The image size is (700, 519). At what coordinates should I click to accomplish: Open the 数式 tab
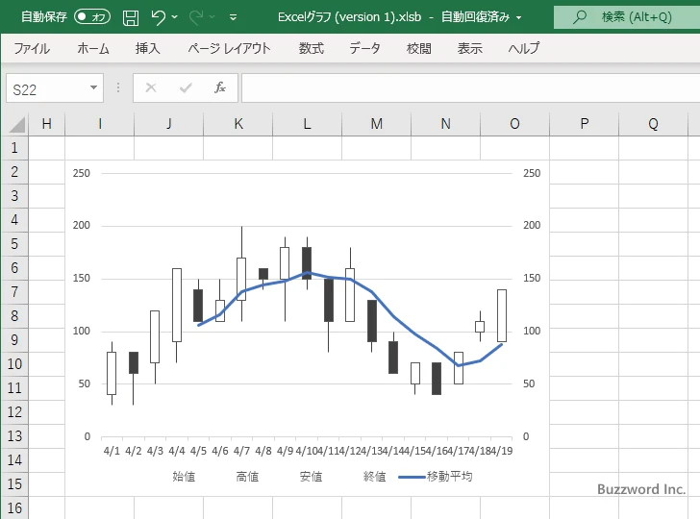[x=312, y=48]
